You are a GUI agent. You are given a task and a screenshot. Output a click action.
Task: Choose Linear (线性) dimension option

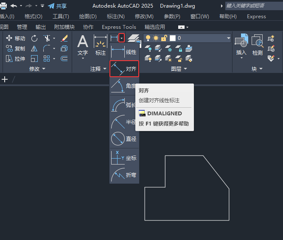tap(124, 52)
